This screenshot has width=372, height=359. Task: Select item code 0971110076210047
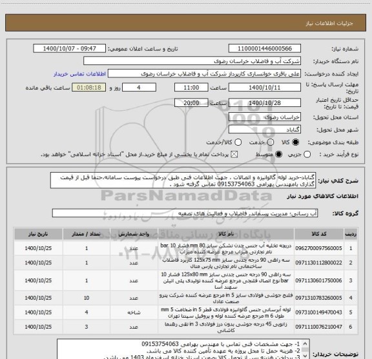tap(318, 327)
